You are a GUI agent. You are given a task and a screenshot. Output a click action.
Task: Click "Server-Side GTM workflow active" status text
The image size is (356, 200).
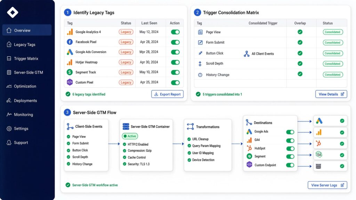95,185
